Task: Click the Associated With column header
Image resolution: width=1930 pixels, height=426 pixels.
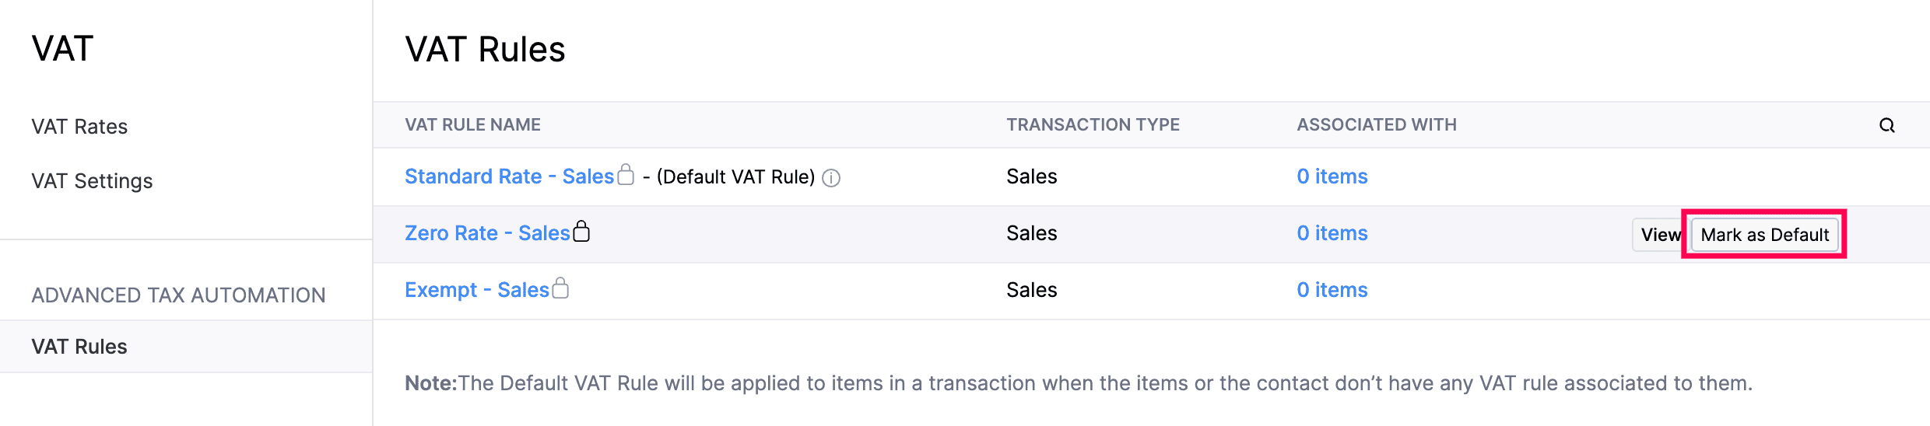Action: click(x=1376, y=125)
